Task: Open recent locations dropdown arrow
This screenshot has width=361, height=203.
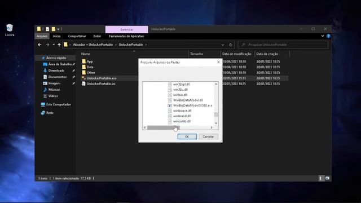Action: 54,45
